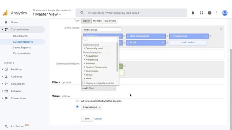Image resolution: width=232 pixels, height=130 pixels.
Task: Click the Behavior window icon
Action: [6, 91]
